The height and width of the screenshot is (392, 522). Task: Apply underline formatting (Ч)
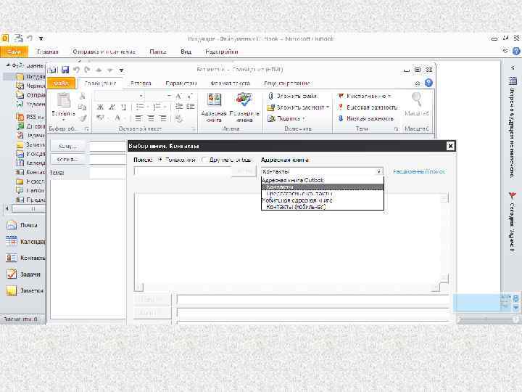123,107
